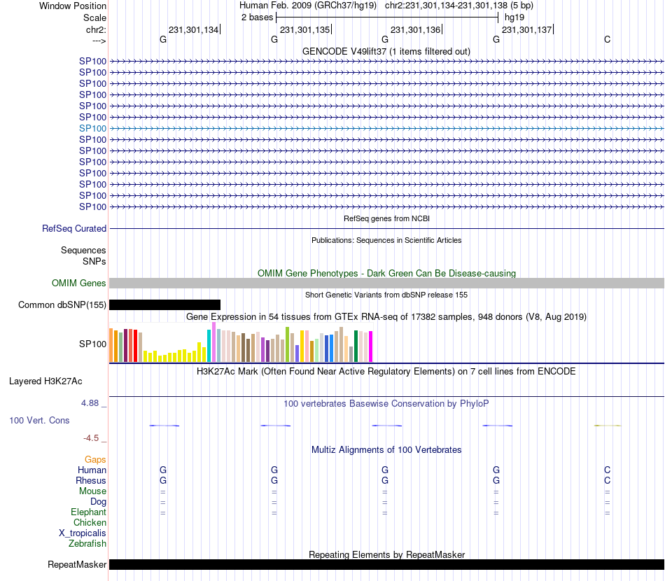Screen dimensions: 665x581
Task: Click the Human species label
Action: [92, 470]
